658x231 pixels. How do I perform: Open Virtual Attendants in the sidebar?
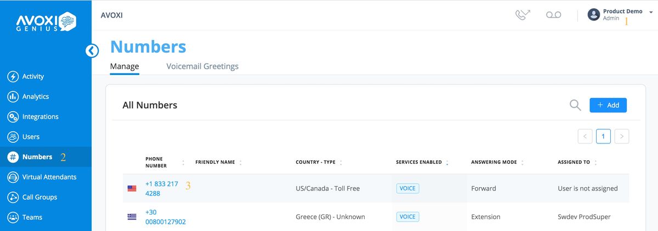[x=49, y=177]
